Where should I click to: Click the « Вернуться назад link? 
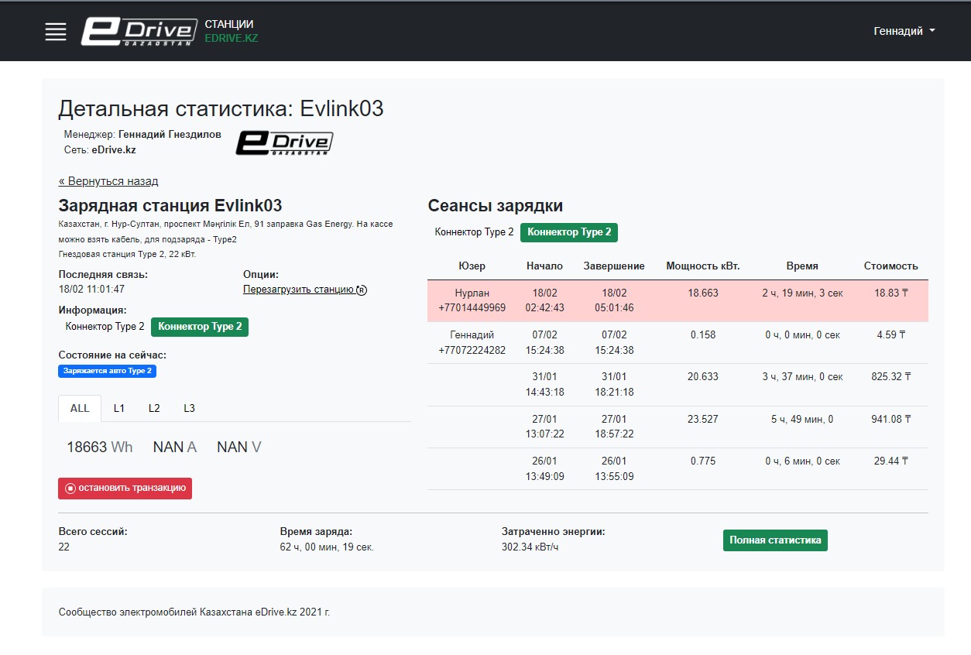[x=108, y=181]
